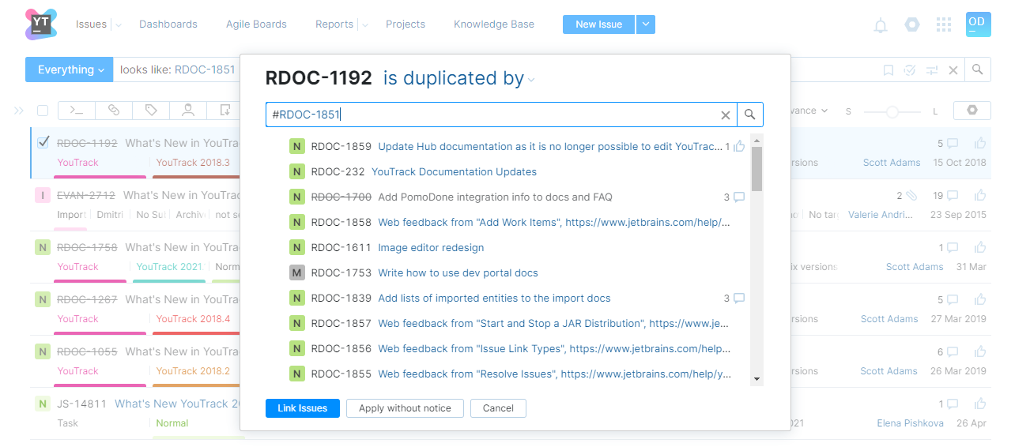The image size is (1030, 447).
Task: Open comments icon on RDOC-1839 suggestion
Action: coord(739,299)
